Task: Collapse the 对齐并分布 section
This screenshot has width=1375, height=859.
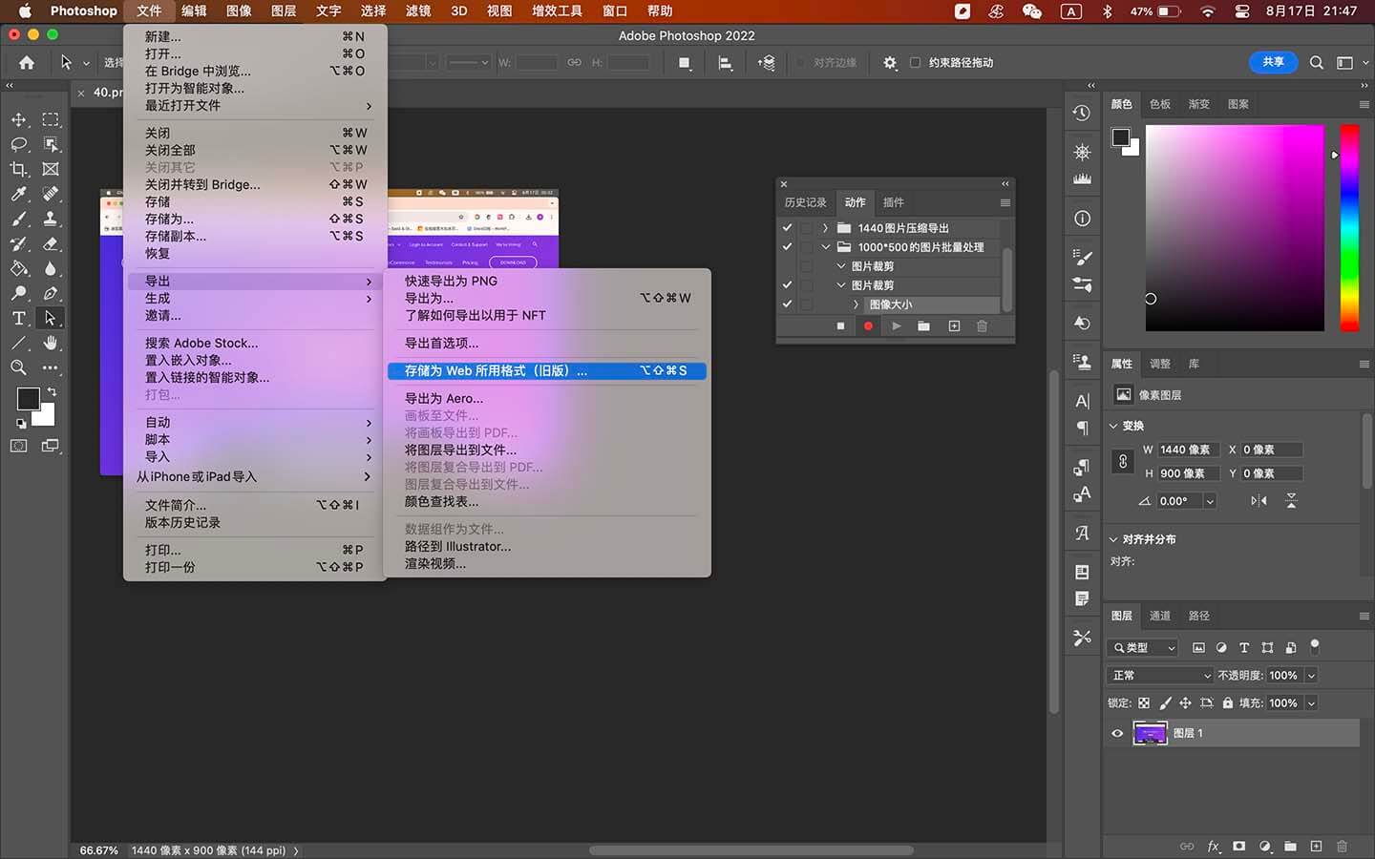Action: tap(1113, 539)
